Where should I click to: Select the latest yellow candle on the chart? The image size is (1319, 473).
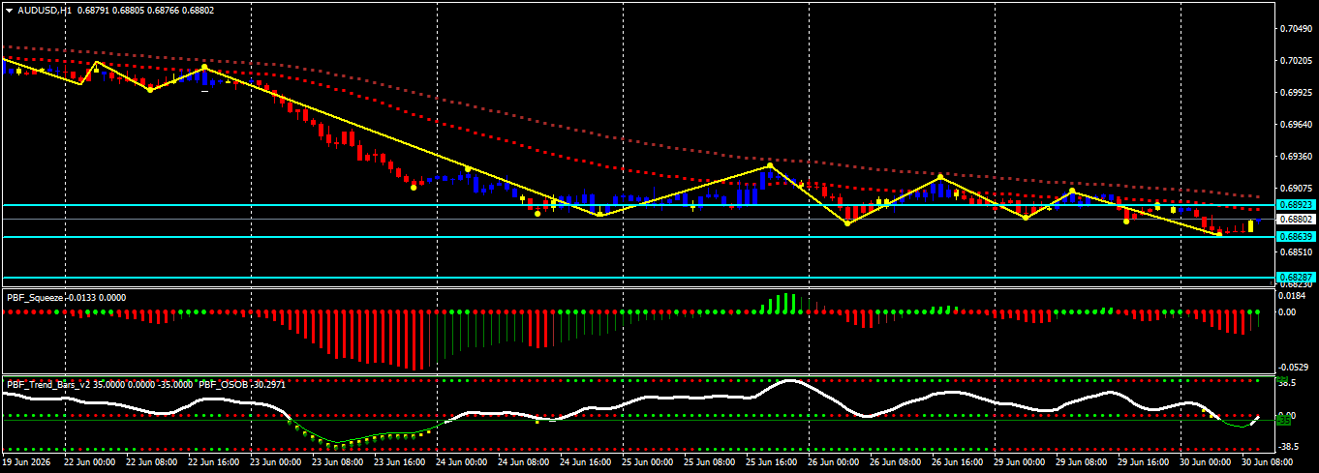[x=1251, y=225]
